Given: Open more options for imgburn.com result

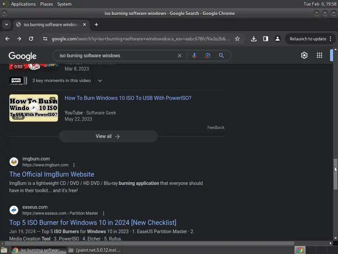Looking at the screenshot, I should pyautogui.click(x=74, y=165).
